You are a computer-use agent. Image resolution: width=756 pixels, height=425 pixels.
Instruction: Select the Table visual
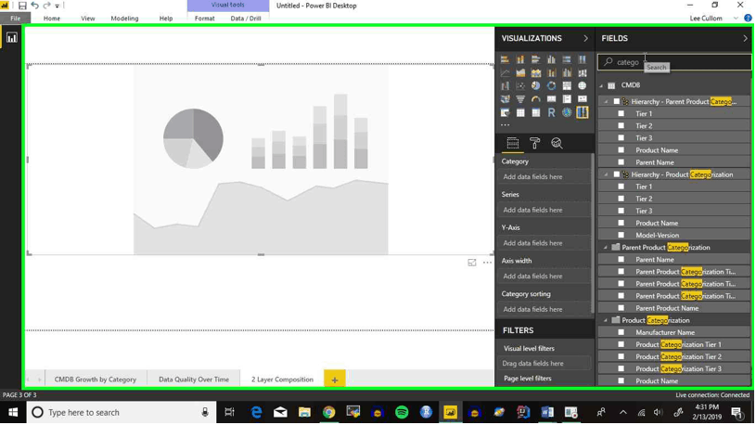click(520, 113)
